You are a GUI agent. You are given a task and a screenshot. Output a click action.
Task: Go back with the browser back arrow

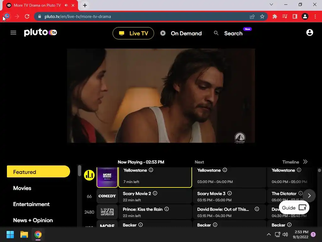pos(7,16)
